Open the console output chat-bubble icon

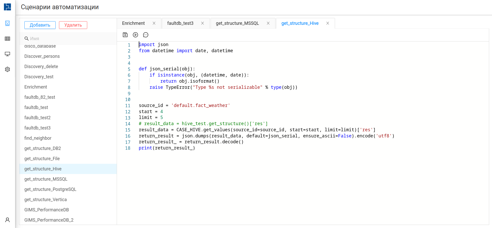tap(146, 35)
